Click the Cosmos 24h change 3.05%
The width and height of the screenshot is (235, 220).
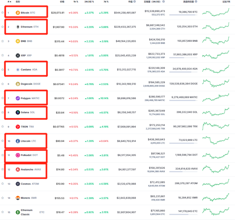pos(89,184)
